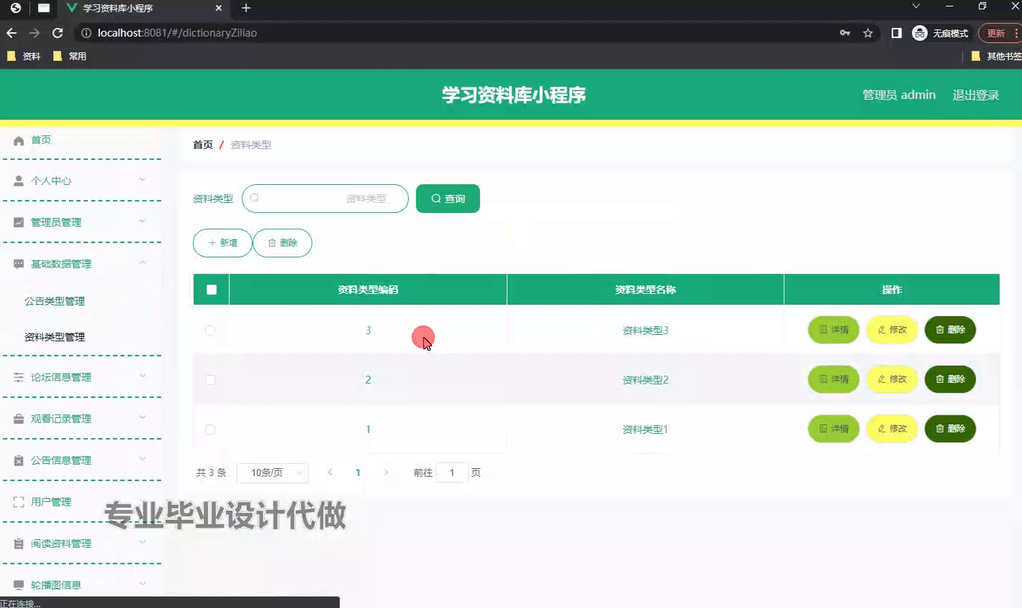Open the 资料 bookmarks folder
Screen dimensions: 1022x608
click(x=23, y=56)
